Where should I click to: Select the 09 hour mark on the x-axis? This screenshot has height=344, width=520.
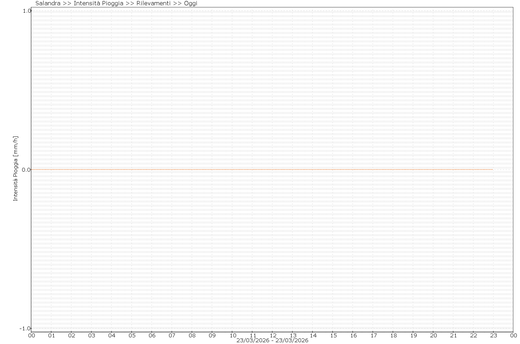pos(212,336)
